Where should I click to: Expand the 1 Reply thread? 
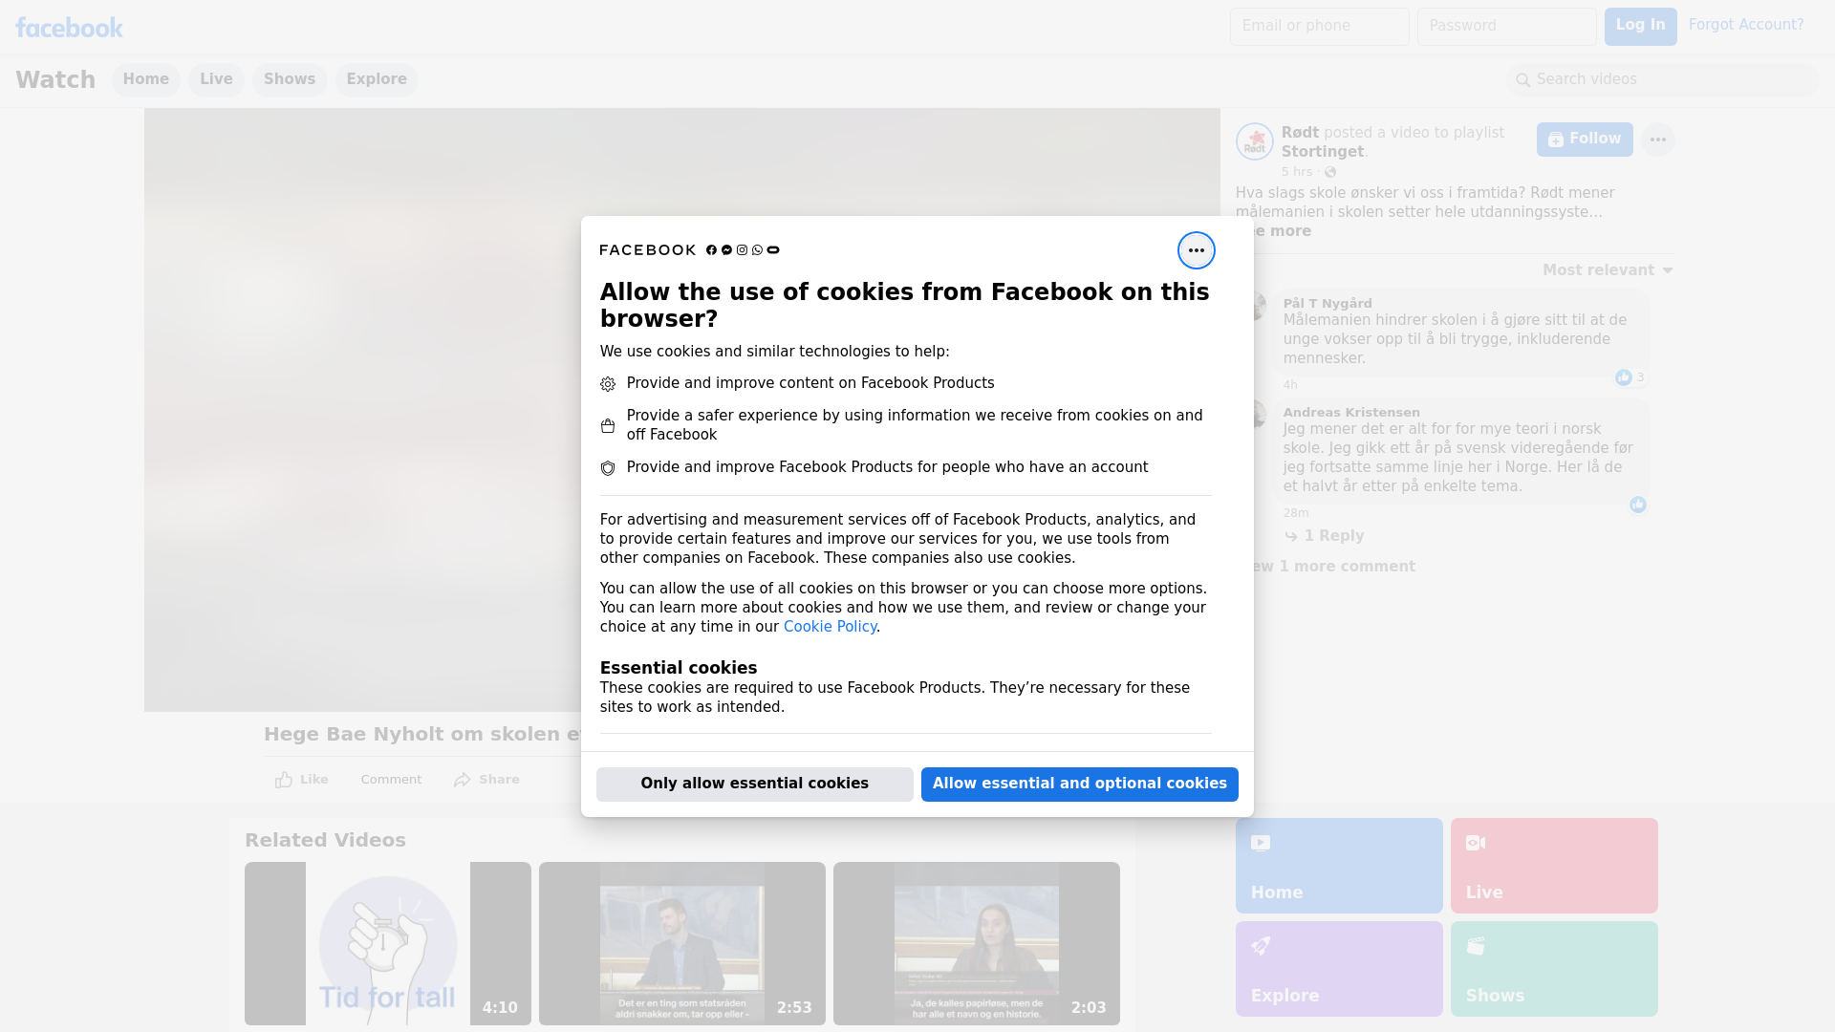tap(1333, 536)
